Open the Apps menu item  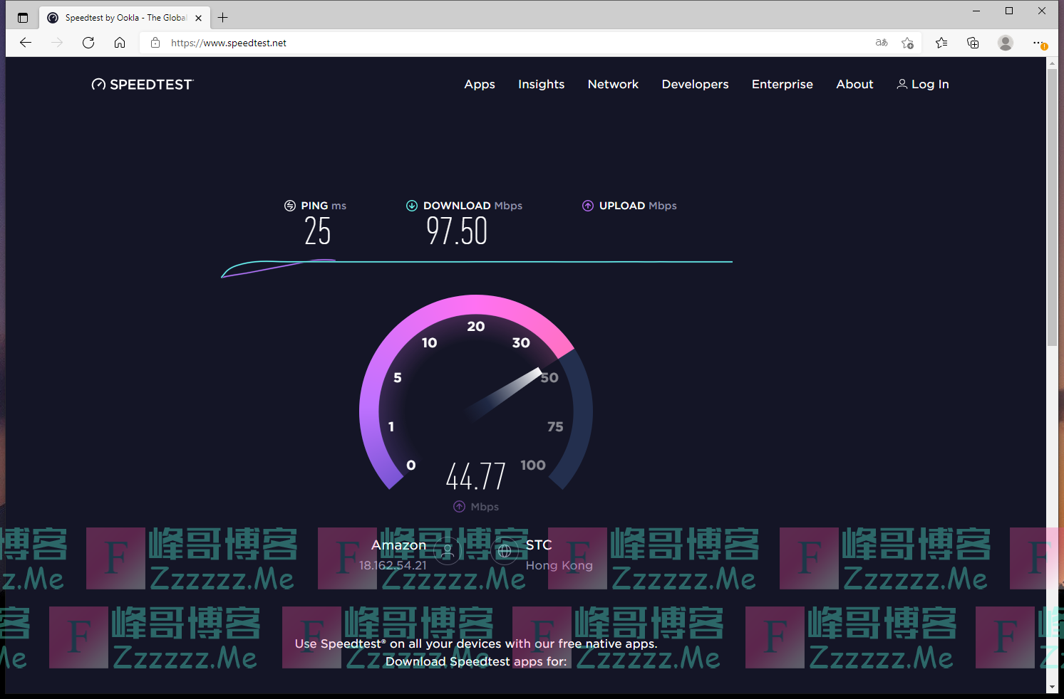point(479,85)
